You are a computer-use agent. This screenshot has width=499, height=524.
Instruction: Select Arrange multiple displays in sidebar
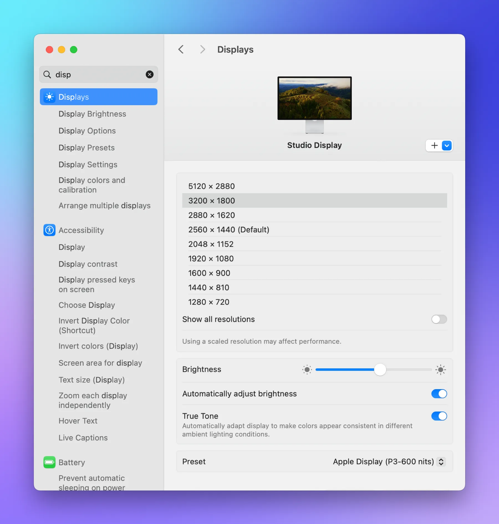point(104,206)
